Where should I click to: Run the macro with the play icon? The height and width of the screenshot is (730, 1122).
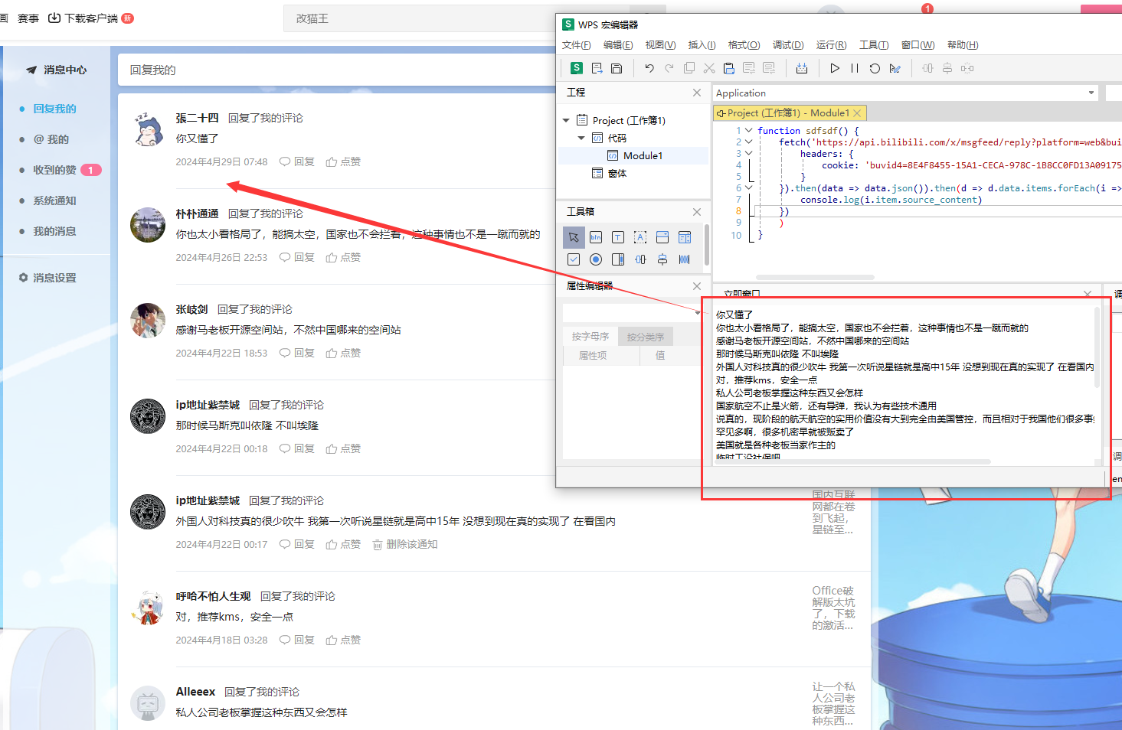tap(835, 68)
